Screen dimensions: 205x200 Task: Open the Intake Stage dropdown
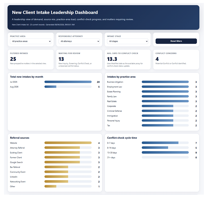[x=128, y=41]
